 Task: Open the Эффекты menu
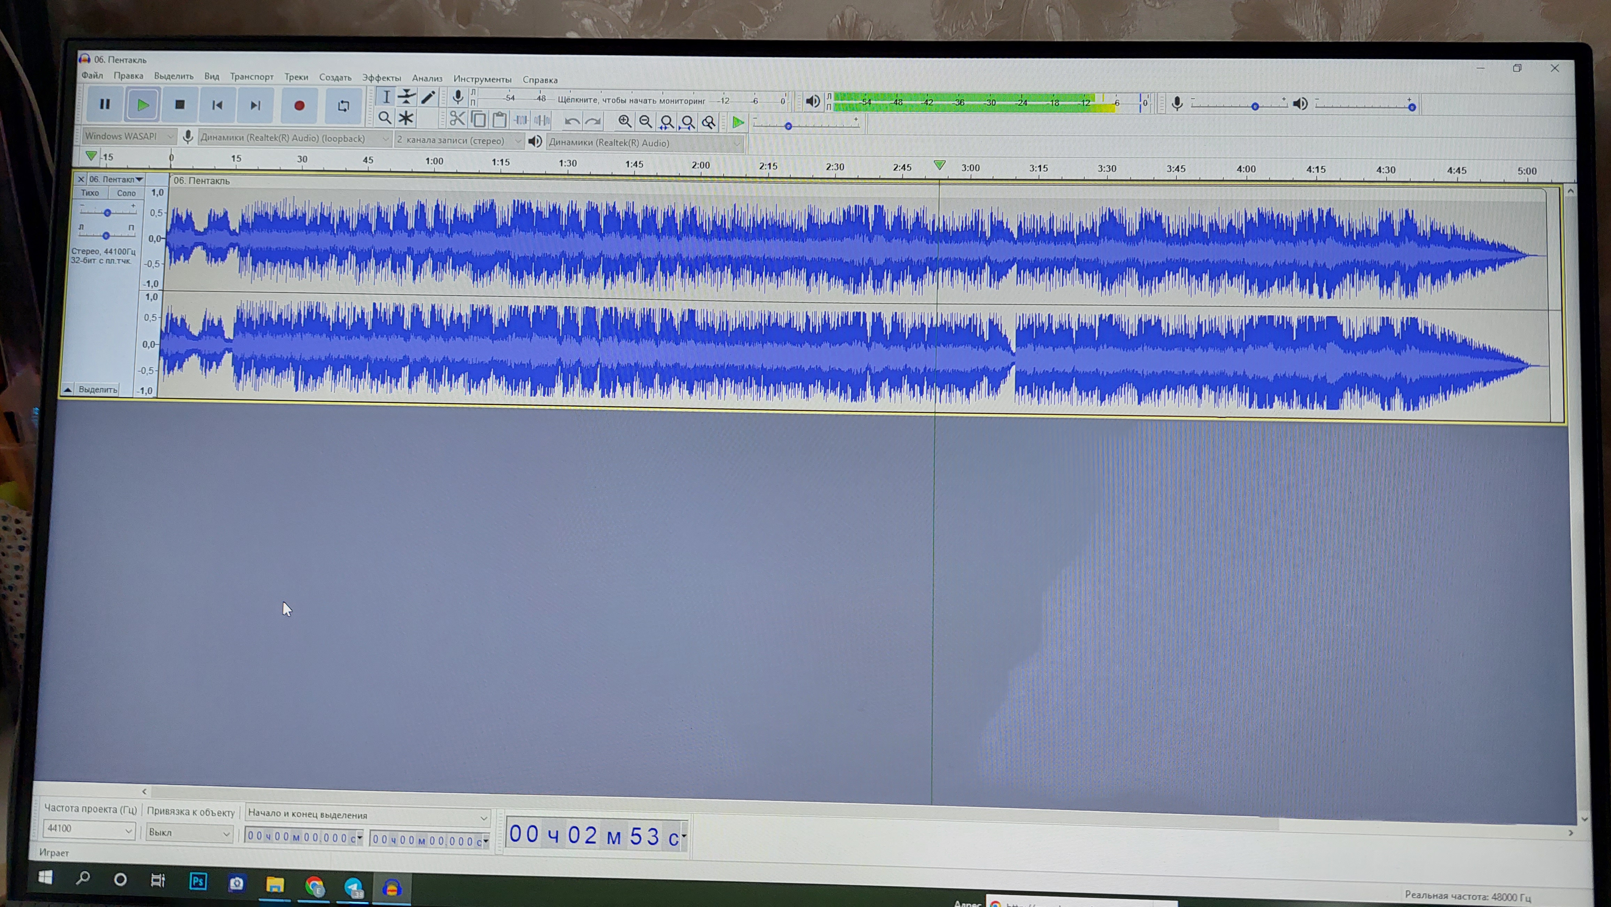(x=381, y=78)
